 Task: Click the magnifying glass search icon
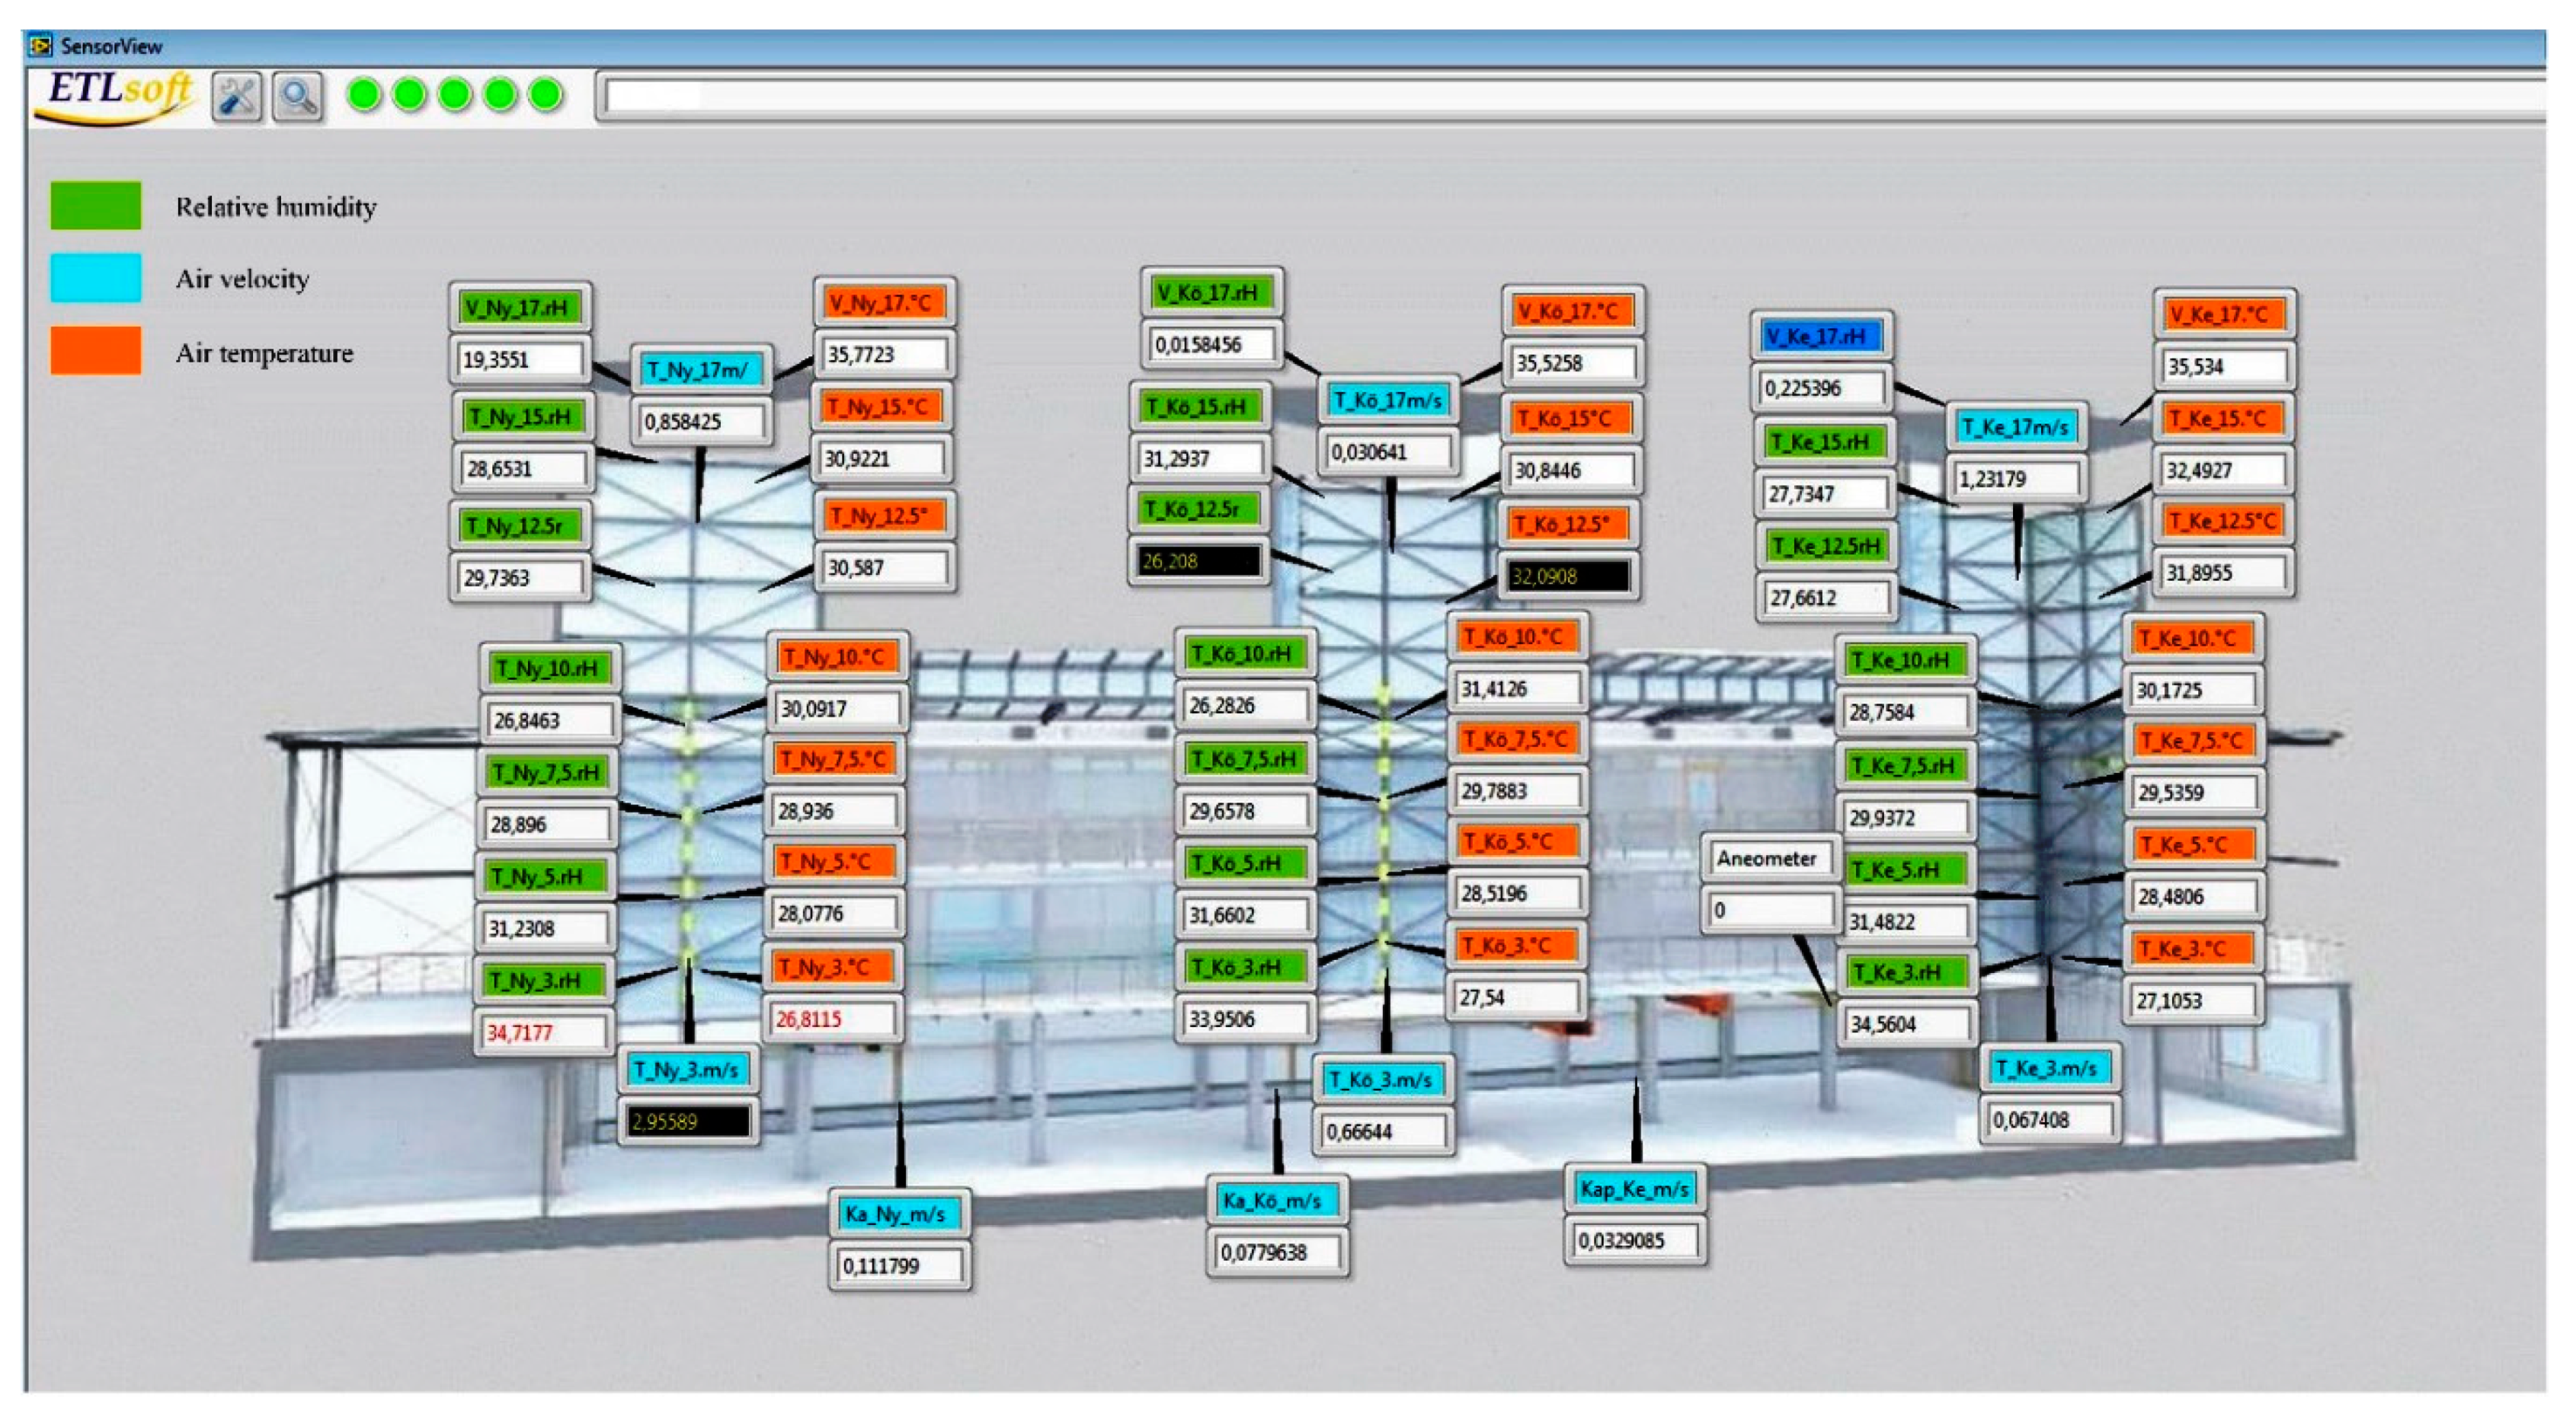[x=298, y=97]
